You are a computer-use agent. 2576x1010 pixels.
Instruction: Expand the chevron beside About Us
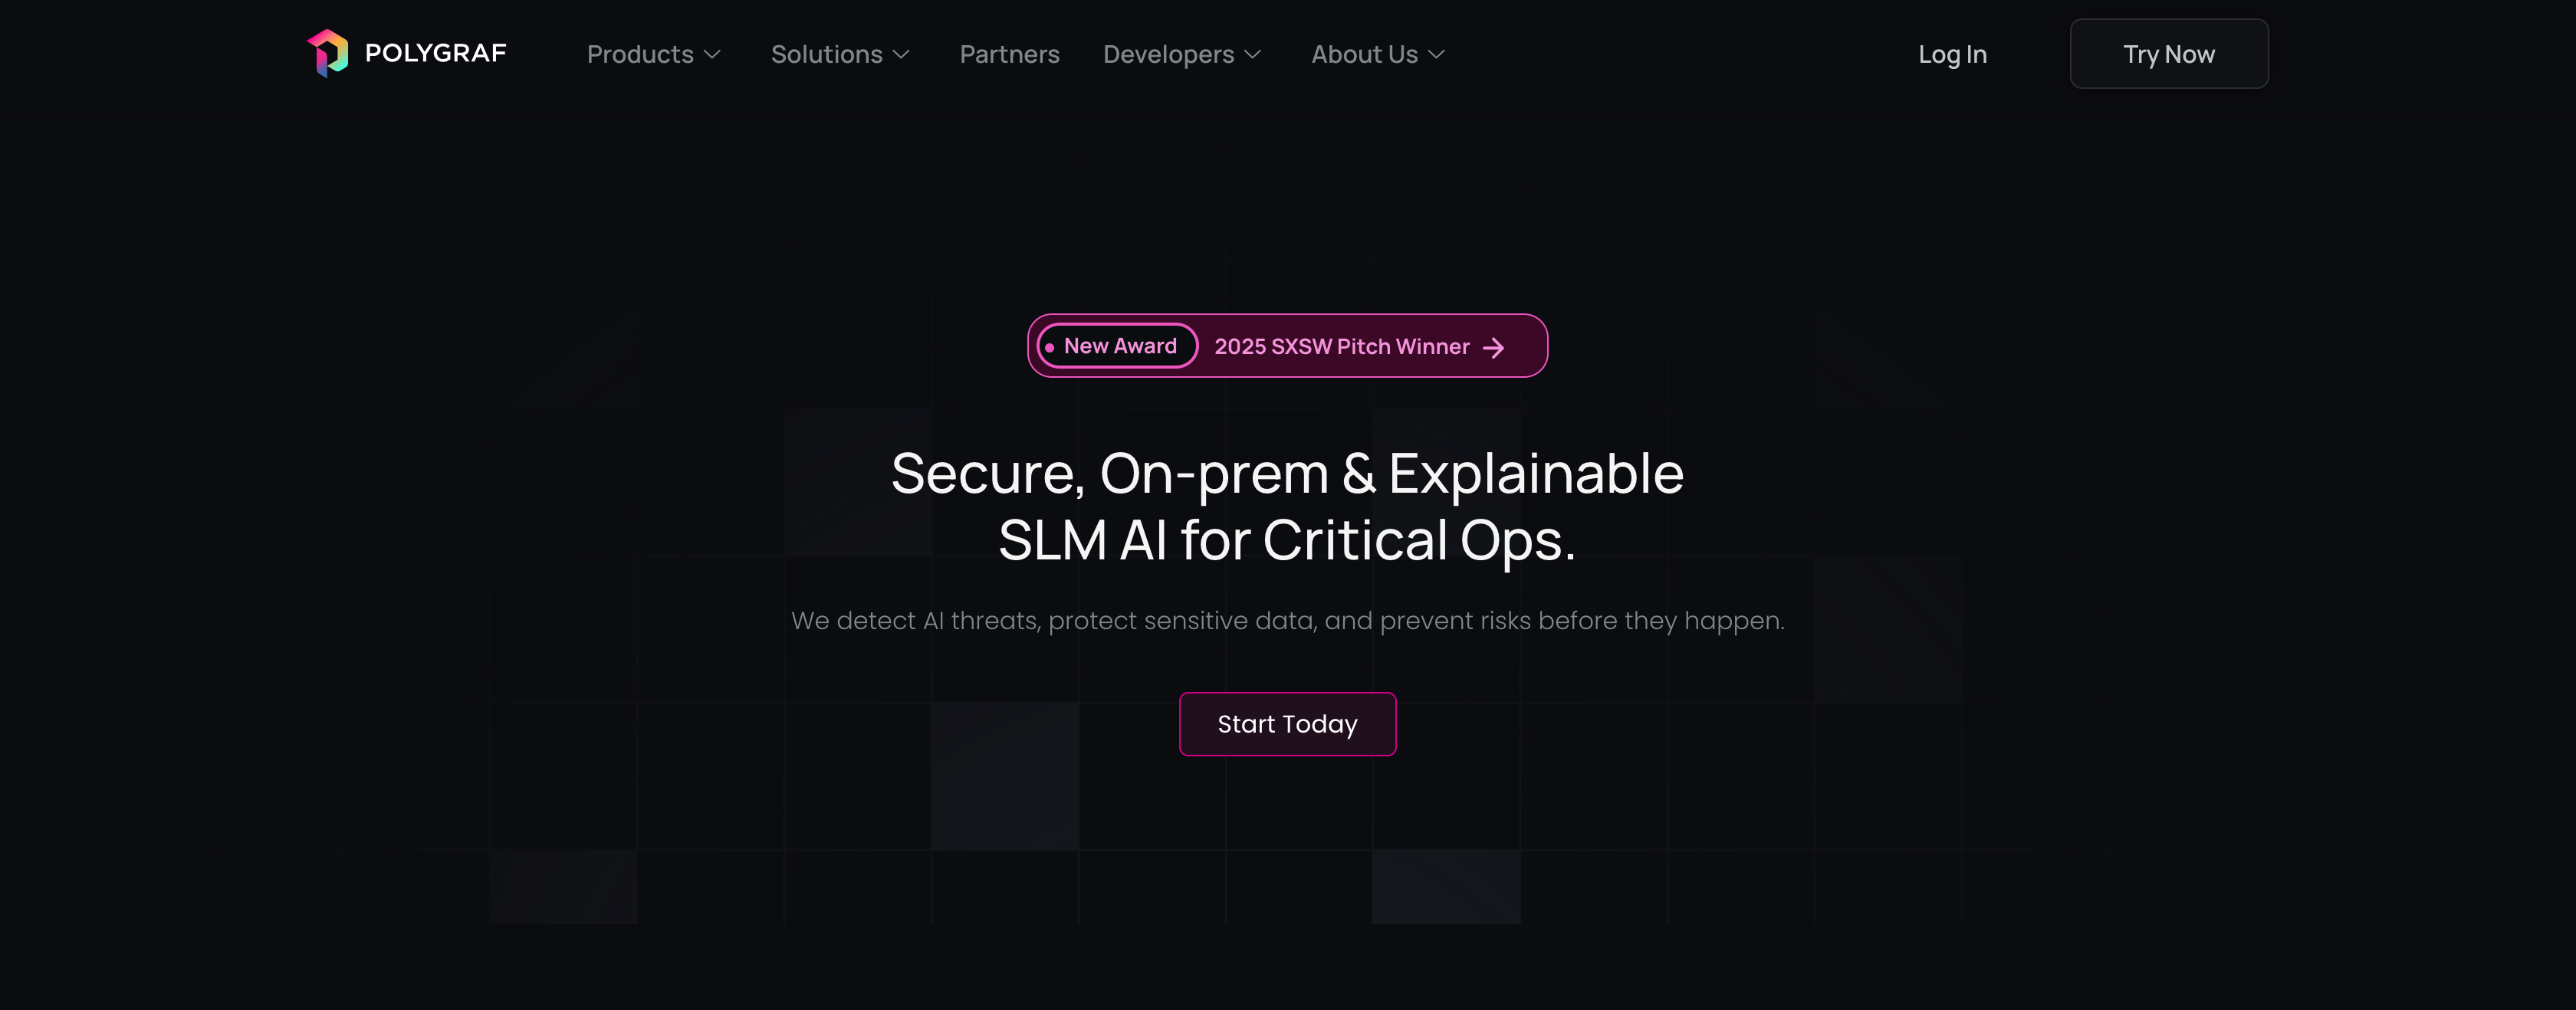tap(1437, 55)
